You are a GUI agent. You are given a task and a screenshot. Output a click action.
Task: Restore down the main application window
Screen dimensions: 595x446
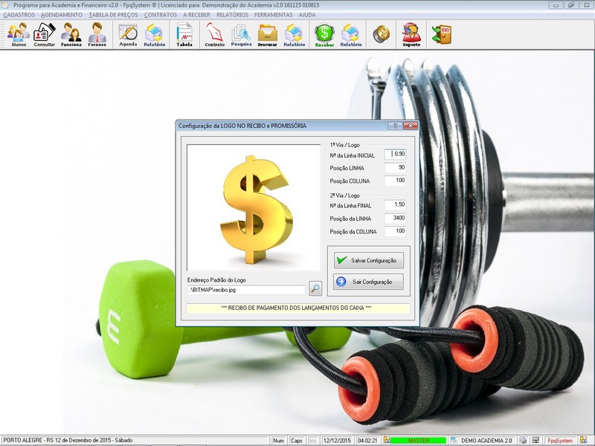pos(570,5)
